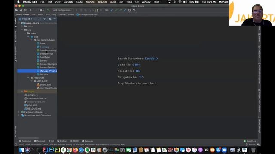Viewport: 275px width, 154px height.
Task: Click the Git Update Project icon
Action: point(112,10)
